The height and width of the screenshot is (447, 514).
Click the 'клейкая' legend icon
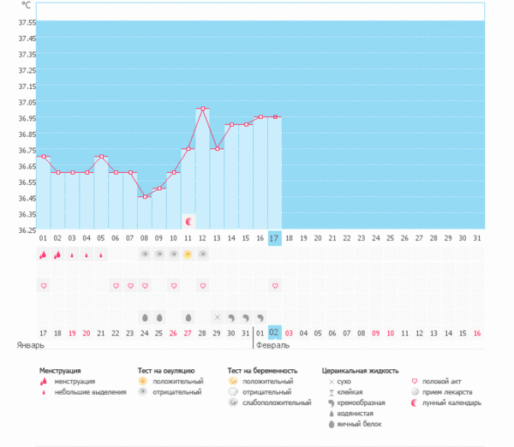[332, 392]
